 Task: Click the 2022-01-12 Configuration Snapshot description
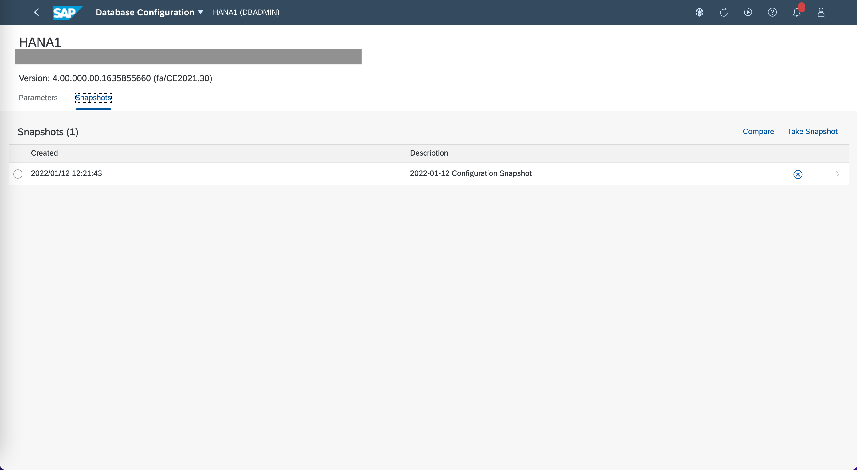point(470,173)
